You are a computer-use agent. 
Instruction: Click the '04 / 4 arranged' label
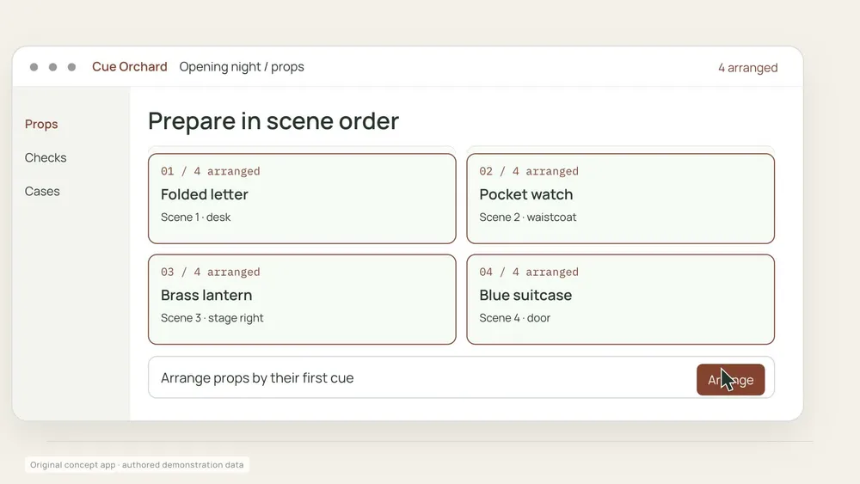click(529, 272)
